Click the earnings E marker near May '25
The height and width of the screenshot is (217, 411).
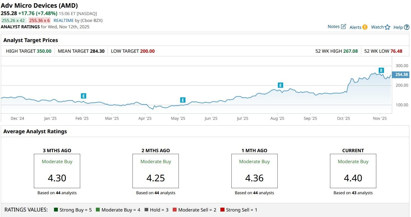(183, 100)
